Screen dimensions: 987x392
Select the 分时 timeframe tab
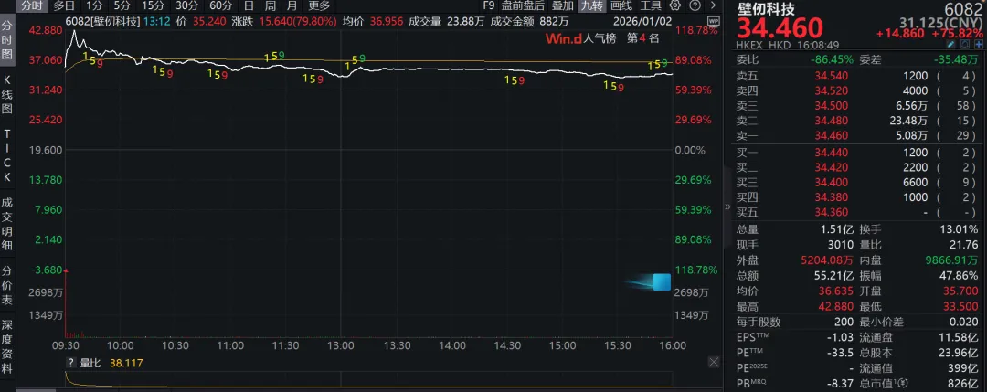pos(31,5)
